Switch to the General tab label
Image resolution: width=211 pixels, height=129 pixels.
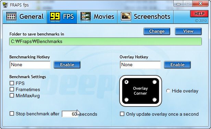[32, 17]
